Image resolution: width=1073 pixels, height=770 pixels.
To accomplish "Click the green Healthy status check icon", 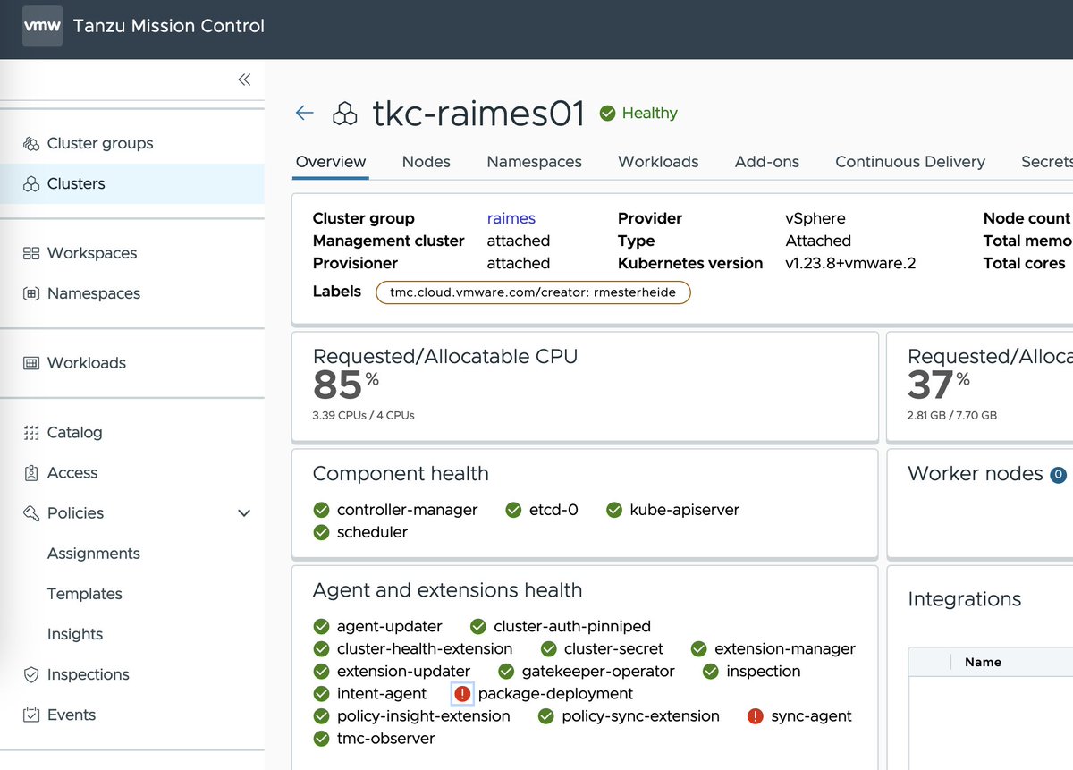I will (x=607, y=113).
